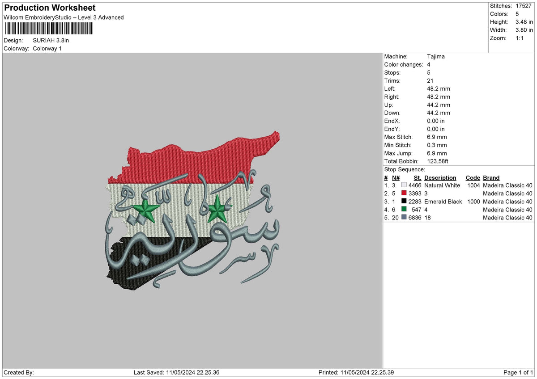Click the 'Right:' row label
This screenshot has height=379, width=537.
392,97
